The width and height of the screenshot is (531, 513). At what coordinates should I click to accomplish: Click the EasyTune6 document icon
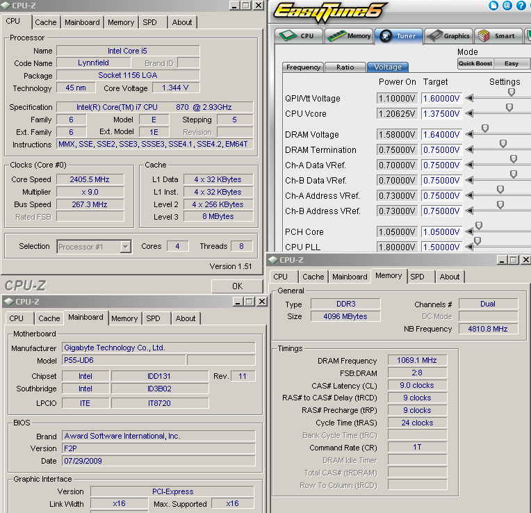[493, 6]
